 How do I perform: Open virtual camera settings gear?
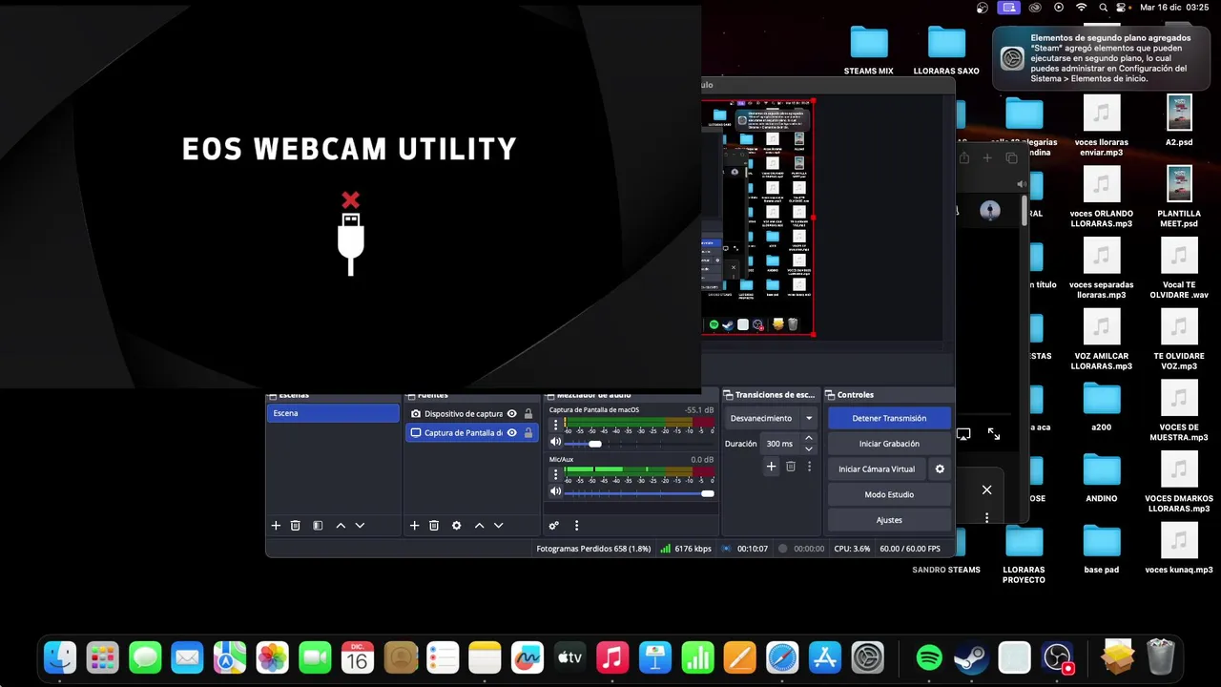[940, 469]
